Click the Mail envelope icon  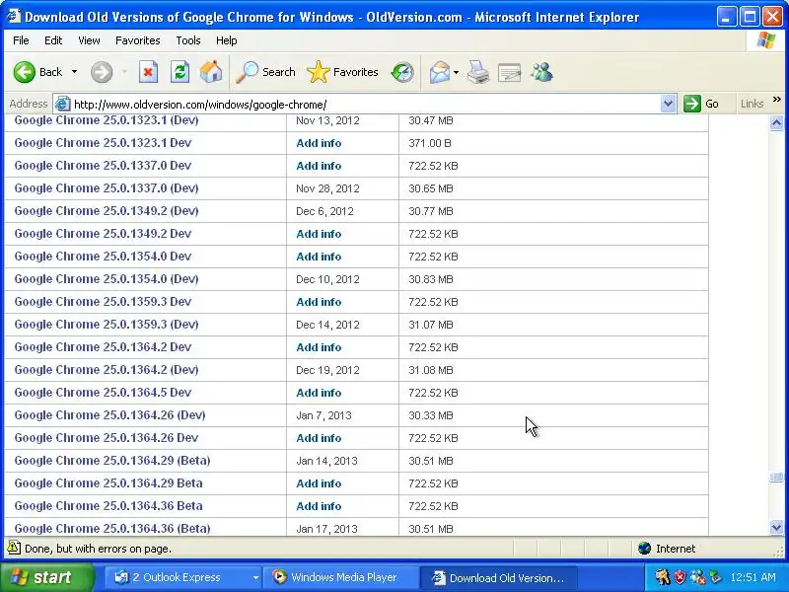[x=439, y=72]
